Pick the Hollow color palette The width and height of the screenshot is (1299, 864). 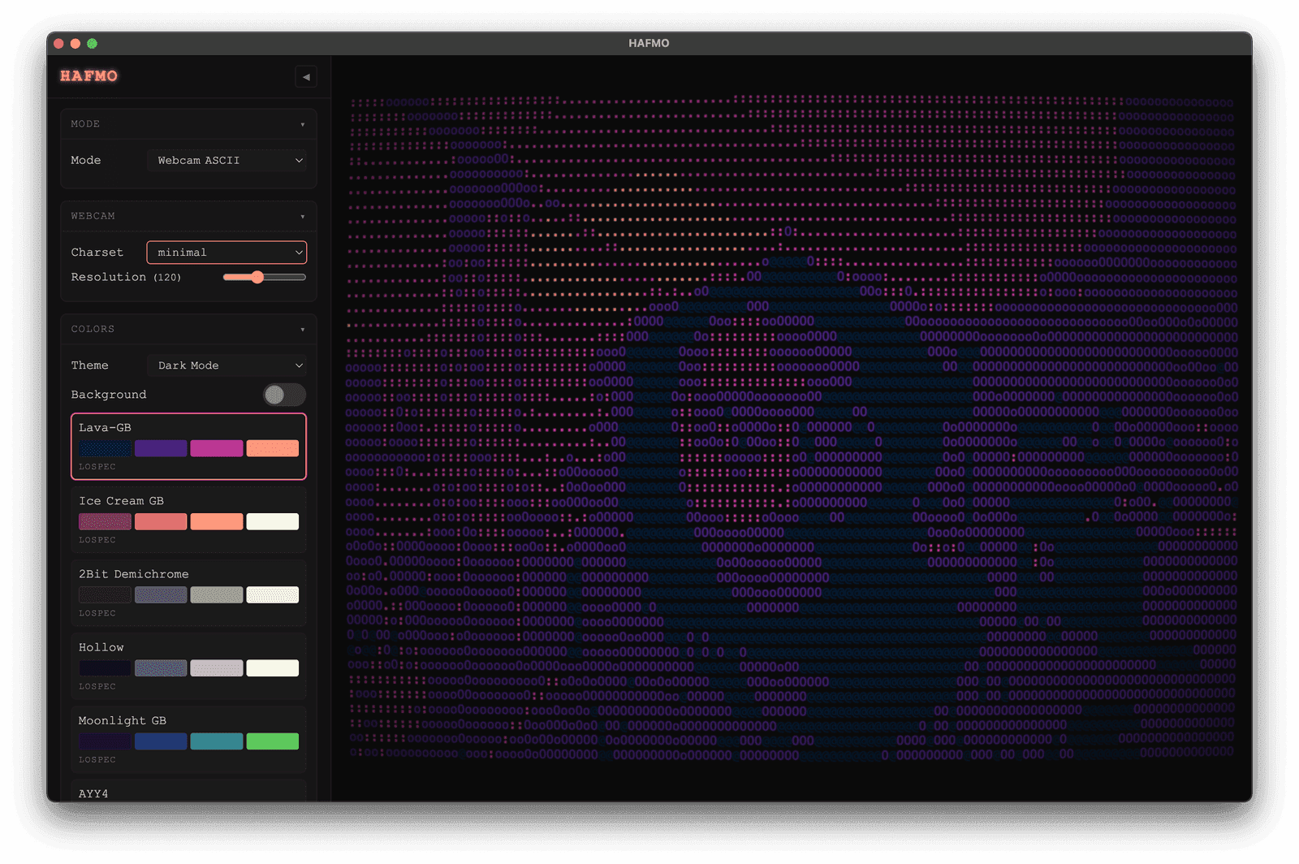click(x=188, y=666)
